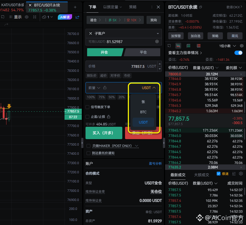Open the order book settings gear icon
The height and width of the screenshot is (225, 246).
pyautogui.click(x=241, y=46)
